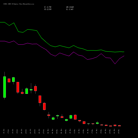Click the open value O: 2.50

[48, 9]
